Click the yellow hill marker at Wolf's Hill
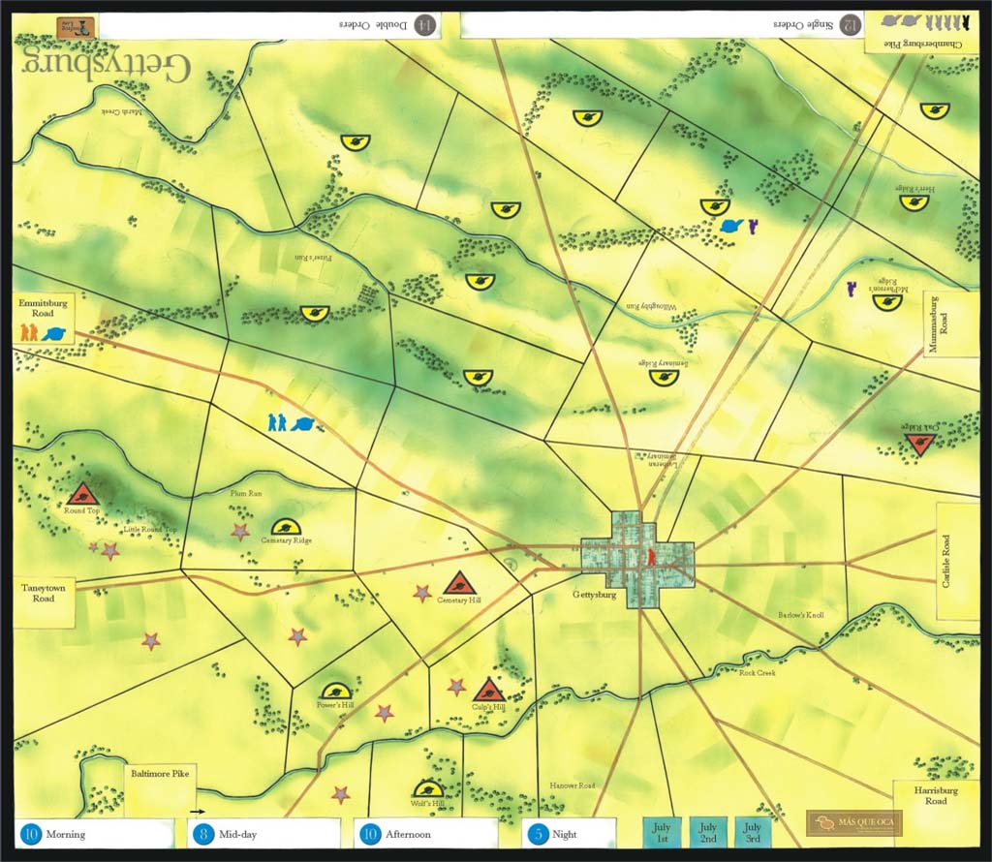 click(x=428, y=789)
